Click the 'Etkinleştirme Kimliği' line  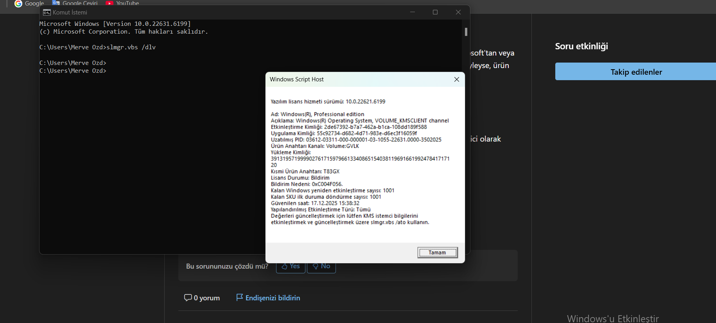pyautogui.click(x=349, y=127)
